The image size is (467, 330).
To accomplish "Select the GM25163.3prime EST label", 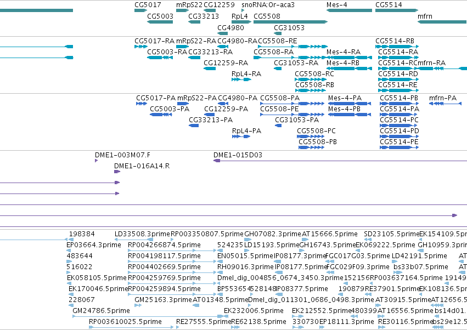I will point(163,300).
